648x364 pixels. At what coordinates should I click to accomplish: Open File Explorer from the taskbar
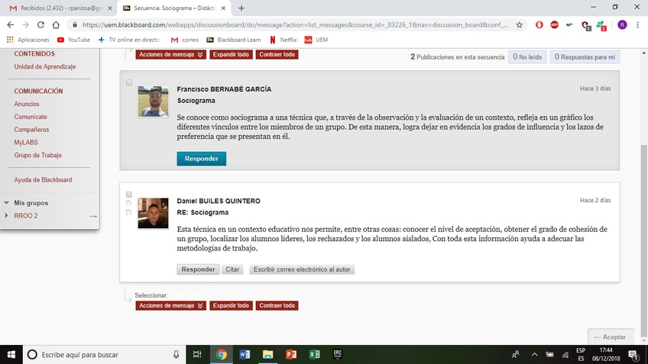[267, 355]
